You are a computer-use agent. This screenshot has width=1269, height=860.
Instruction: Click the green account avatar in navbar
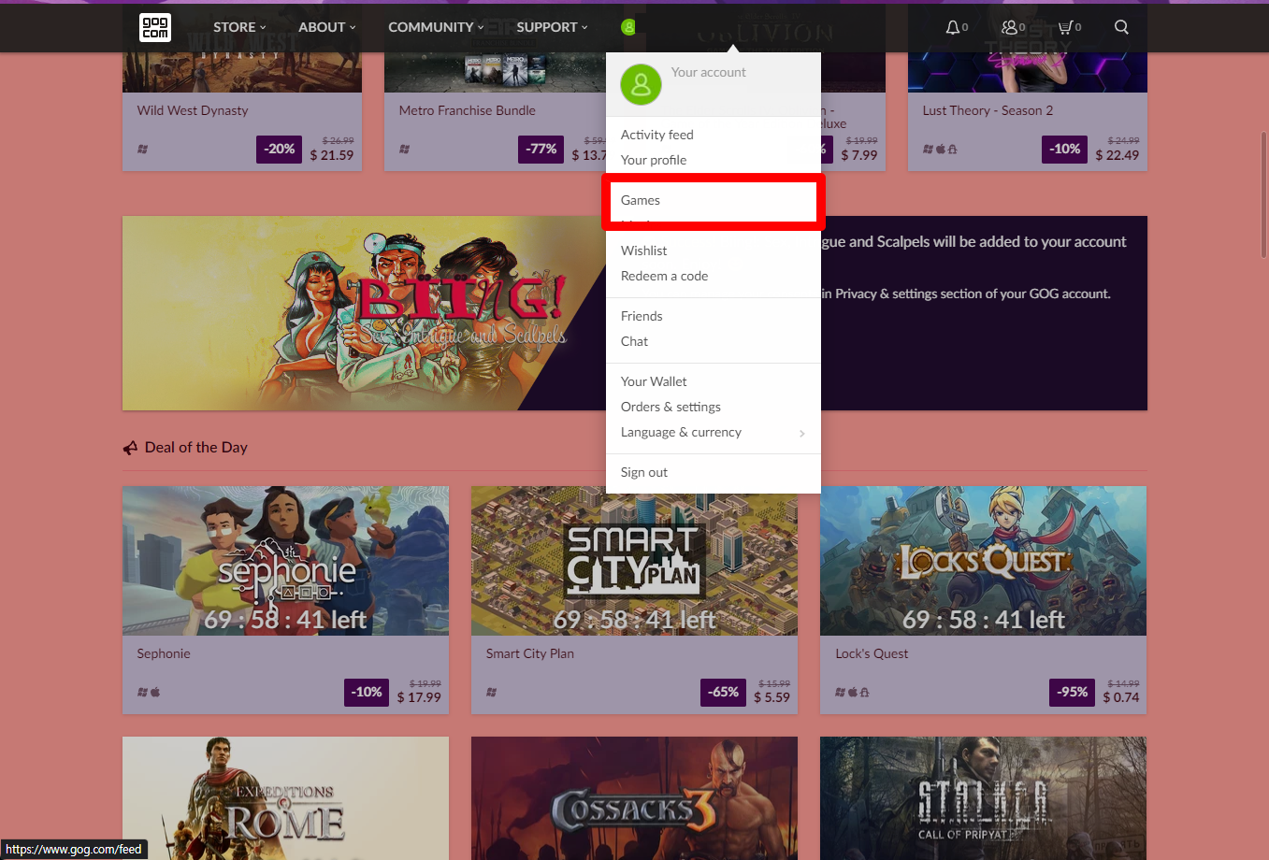(628, 27)
